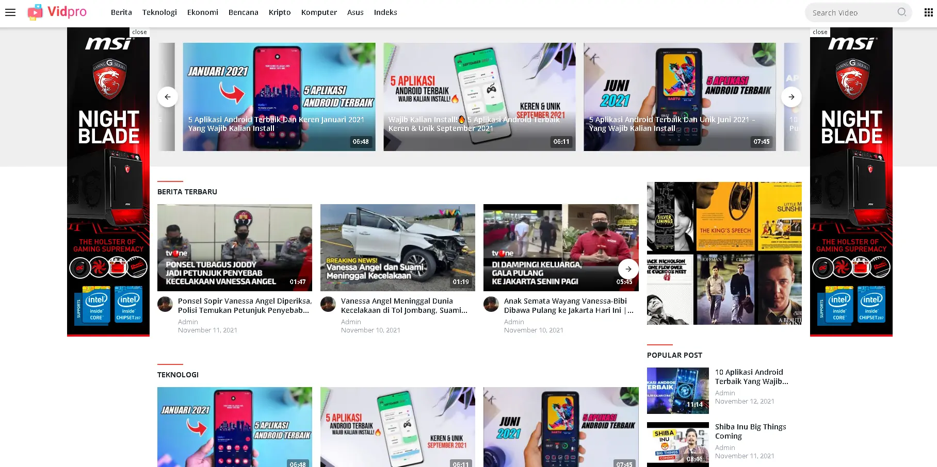
Task: Click the Berita Terbaru section heading
Action: pos(187,192)
